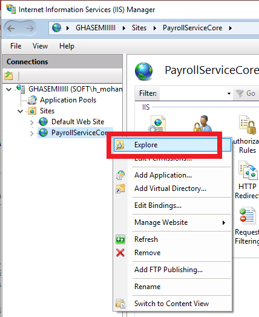Choose Rename from the context menu
The width and height of the screenshot is (259, 317).
pyautogui.click(x=172, y=287)
